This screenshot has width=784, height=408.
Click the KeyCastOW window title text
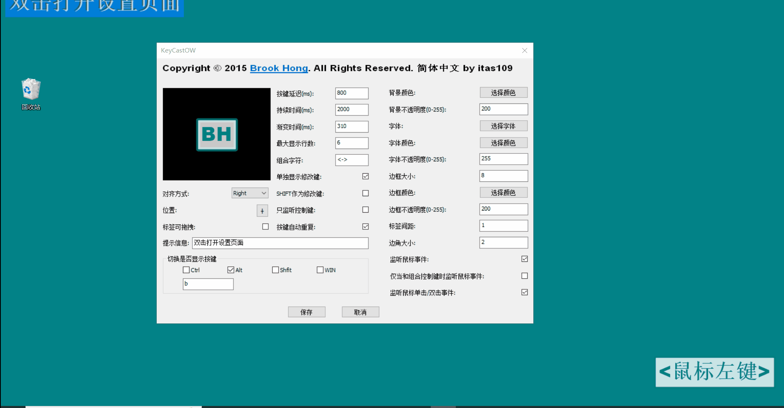click(178, 50)
